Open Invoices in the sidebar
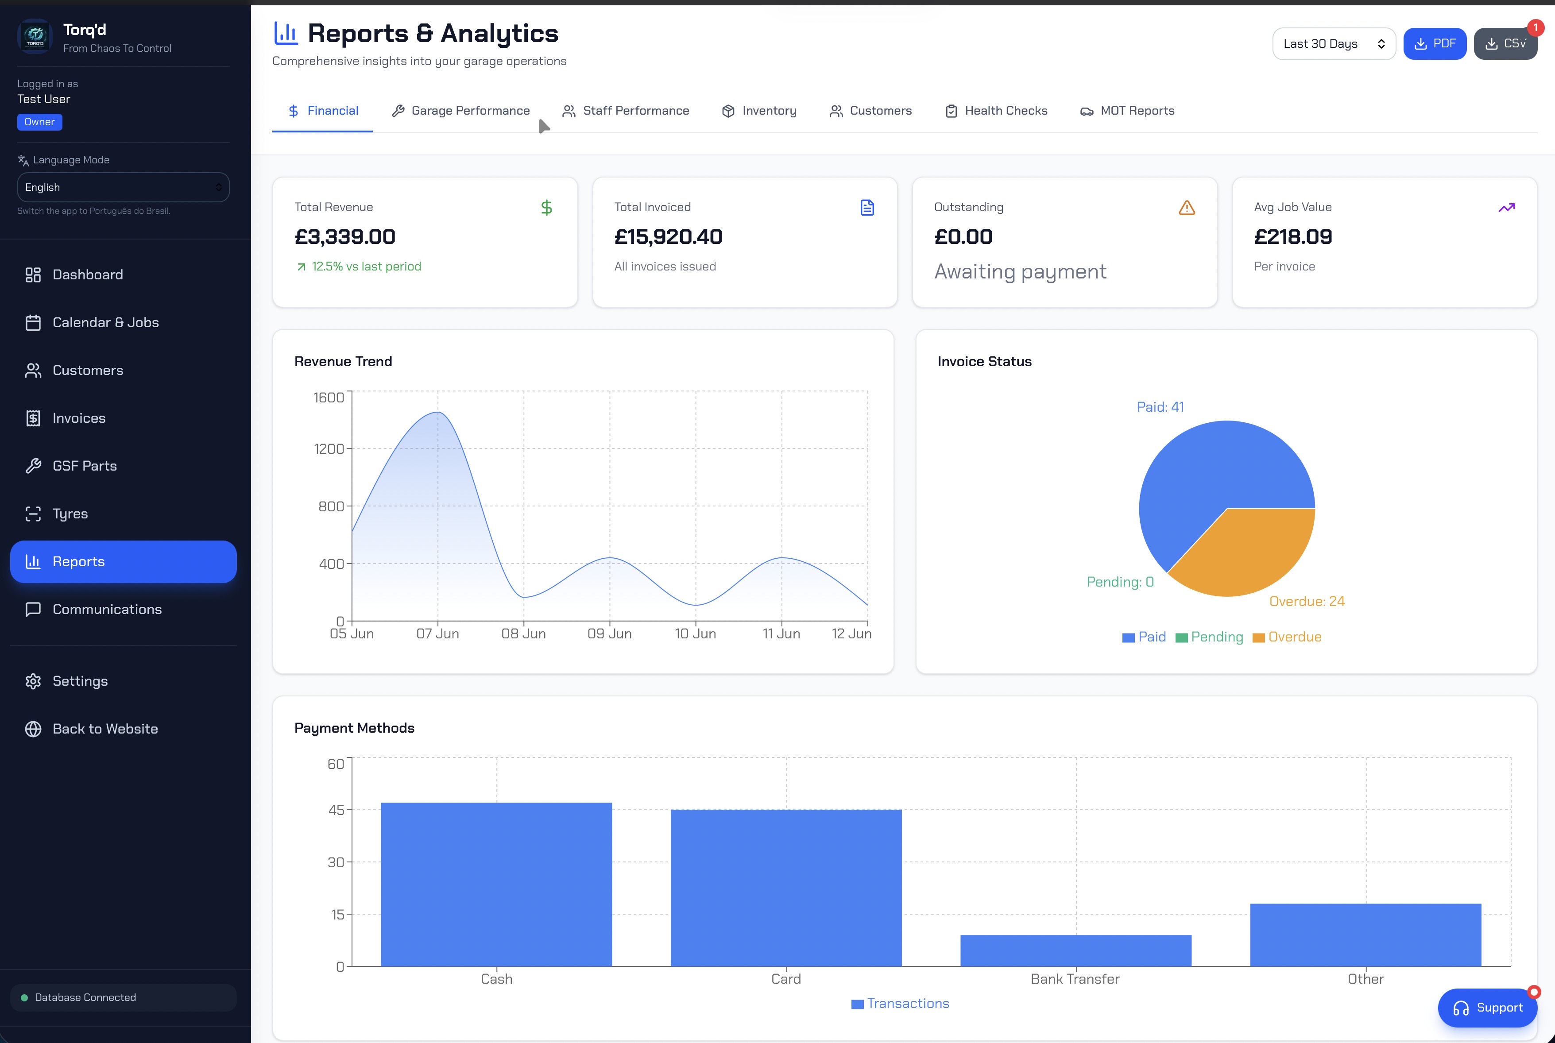This screenshot has width=1555, height=1043. (123, 418)
